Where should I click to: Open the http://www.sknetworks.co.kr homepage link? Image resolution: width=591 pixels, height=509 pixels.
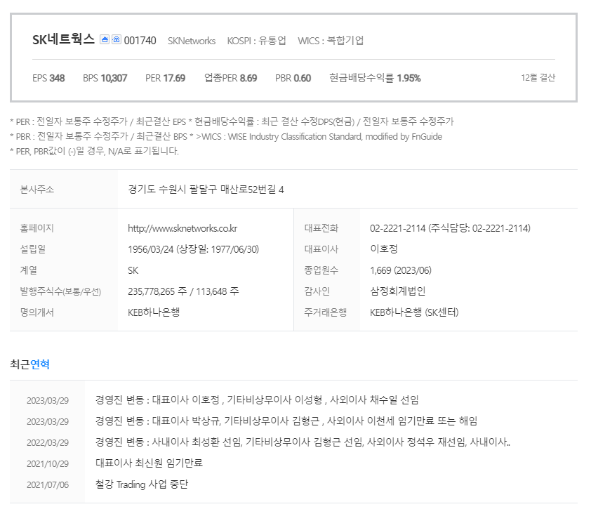point(182,228)
